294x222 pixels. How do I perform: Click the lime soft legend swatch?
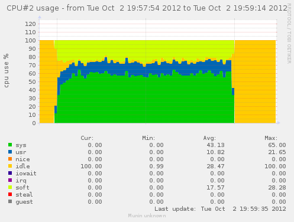pos(10,187)
